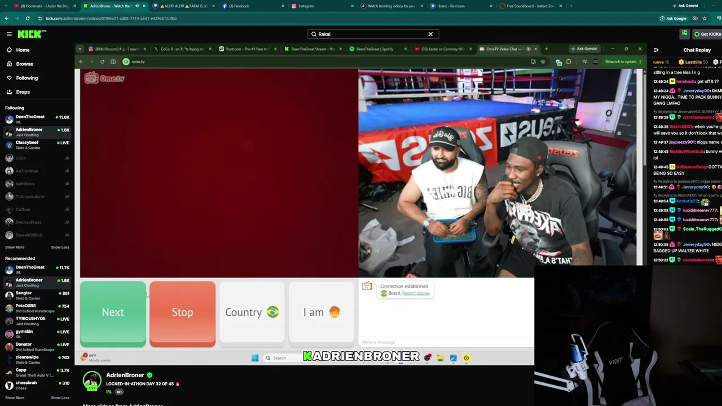Viewport: 722px width, 406px height.
Task: Open offline channel AdinRoss
Action: [37, 184]
